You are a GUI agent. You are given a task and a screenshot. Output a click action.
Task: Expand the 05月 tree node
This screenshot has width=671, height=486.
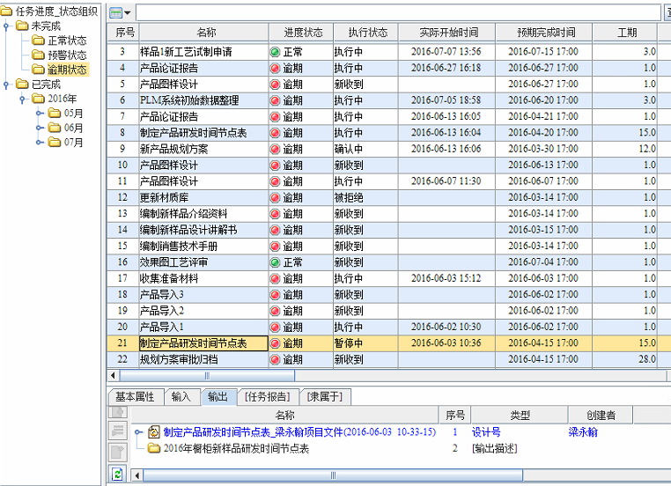coord(40,113)
